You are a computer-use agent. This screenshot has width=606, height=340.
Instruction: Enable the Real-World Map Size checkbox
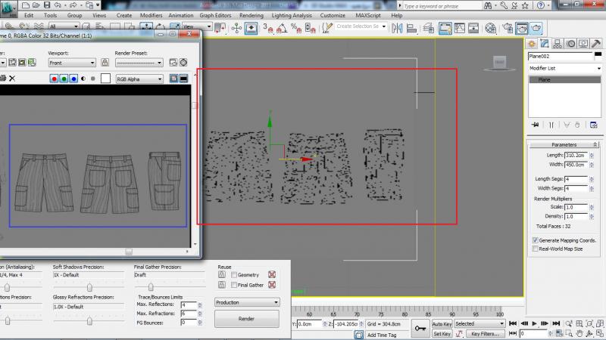pyautogui.click(x=536, y=248)
